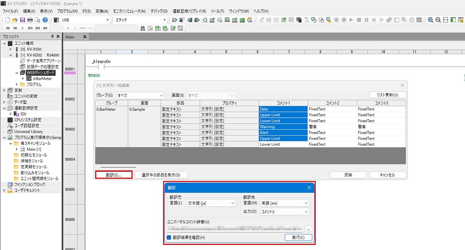Open the 出力 dropdown showing コメント2
The height and width of the screenshot is (250, 465).
(285, 212)
